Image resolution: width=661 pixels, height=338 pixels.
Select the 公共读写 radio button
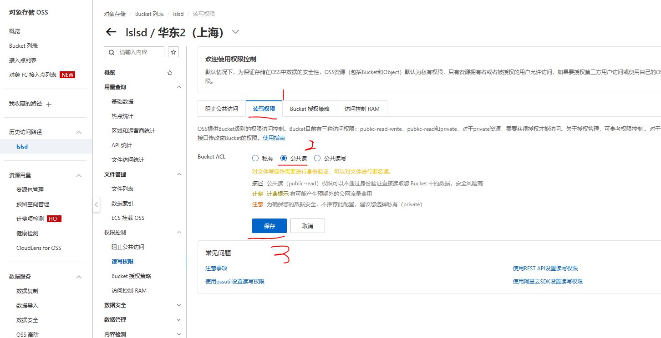point(317,159)
